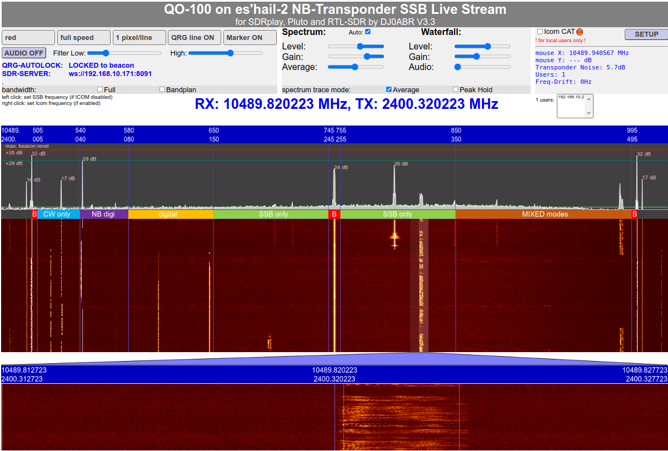This screenshot has width=668, height=451.
Task: Click the red waterfall color button
Action: click(28, 38)
